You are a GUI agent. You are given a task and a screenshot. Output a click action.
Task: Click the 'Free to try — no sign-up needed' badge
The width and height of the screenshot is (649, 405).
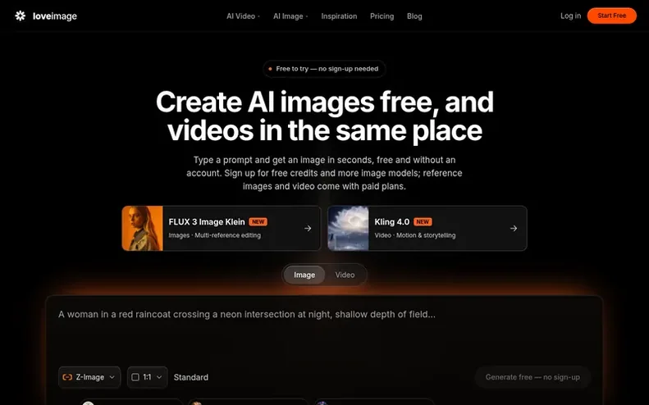coord(324,69)
